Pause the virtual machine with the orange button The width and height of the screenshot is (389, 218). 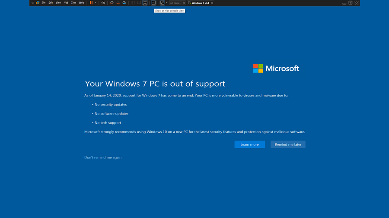(91, 3)
